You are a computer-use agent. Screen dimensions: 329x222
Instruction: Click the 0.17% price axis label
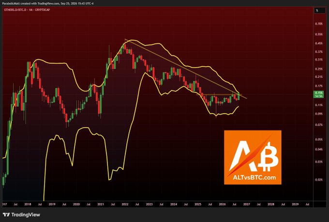(x=319, y=86)
